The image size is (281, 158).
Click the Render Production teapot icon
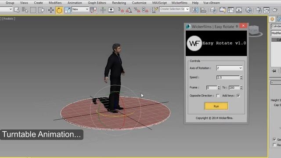click(x=275, y=10)
